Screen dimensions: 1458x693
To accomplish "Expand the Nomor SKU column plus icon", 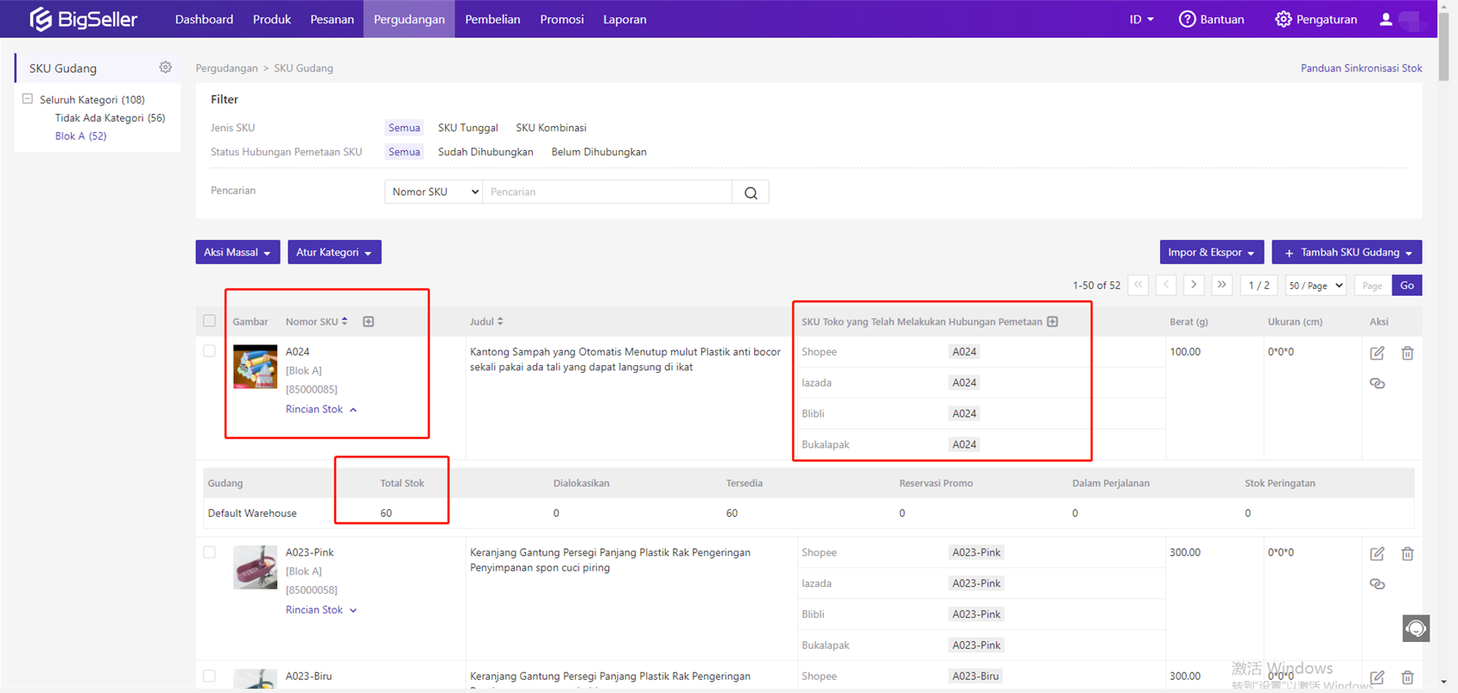I will 368,322.
